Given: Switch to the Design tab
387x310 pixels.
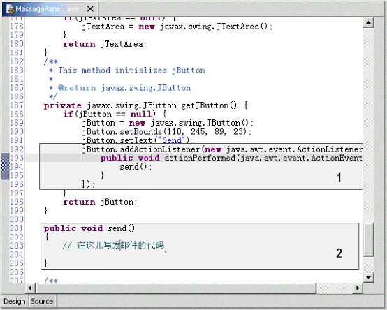Looking at the screenshot, I should 14,302.
